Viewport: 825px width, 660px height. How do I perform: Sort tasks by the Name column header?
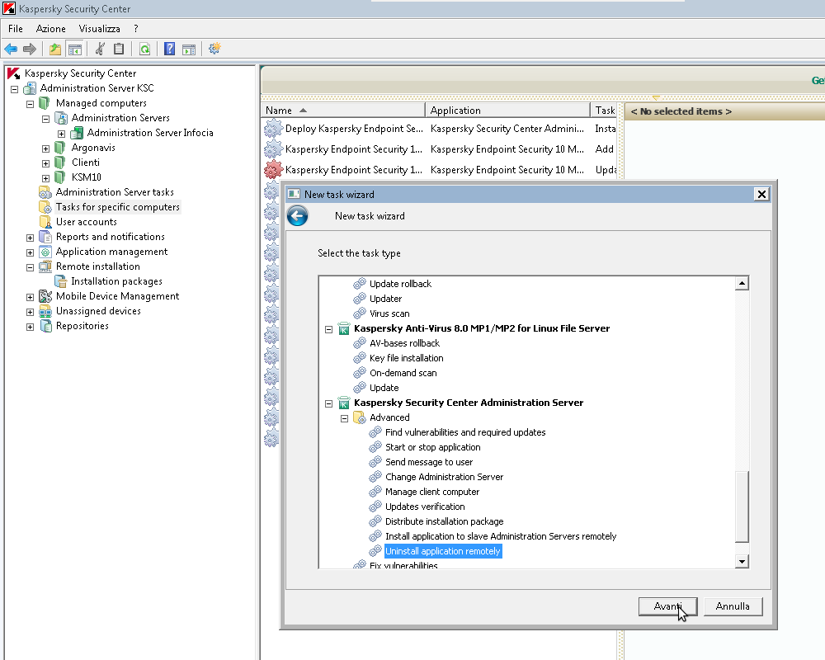[x=343, y=110]
